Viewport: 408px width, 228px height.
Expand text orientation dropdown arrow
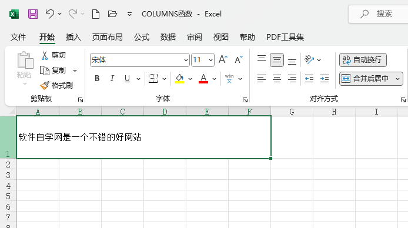(319, 60)
